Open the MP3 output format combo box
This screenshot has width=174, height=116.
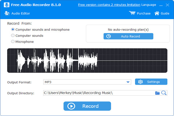(84, 82)
